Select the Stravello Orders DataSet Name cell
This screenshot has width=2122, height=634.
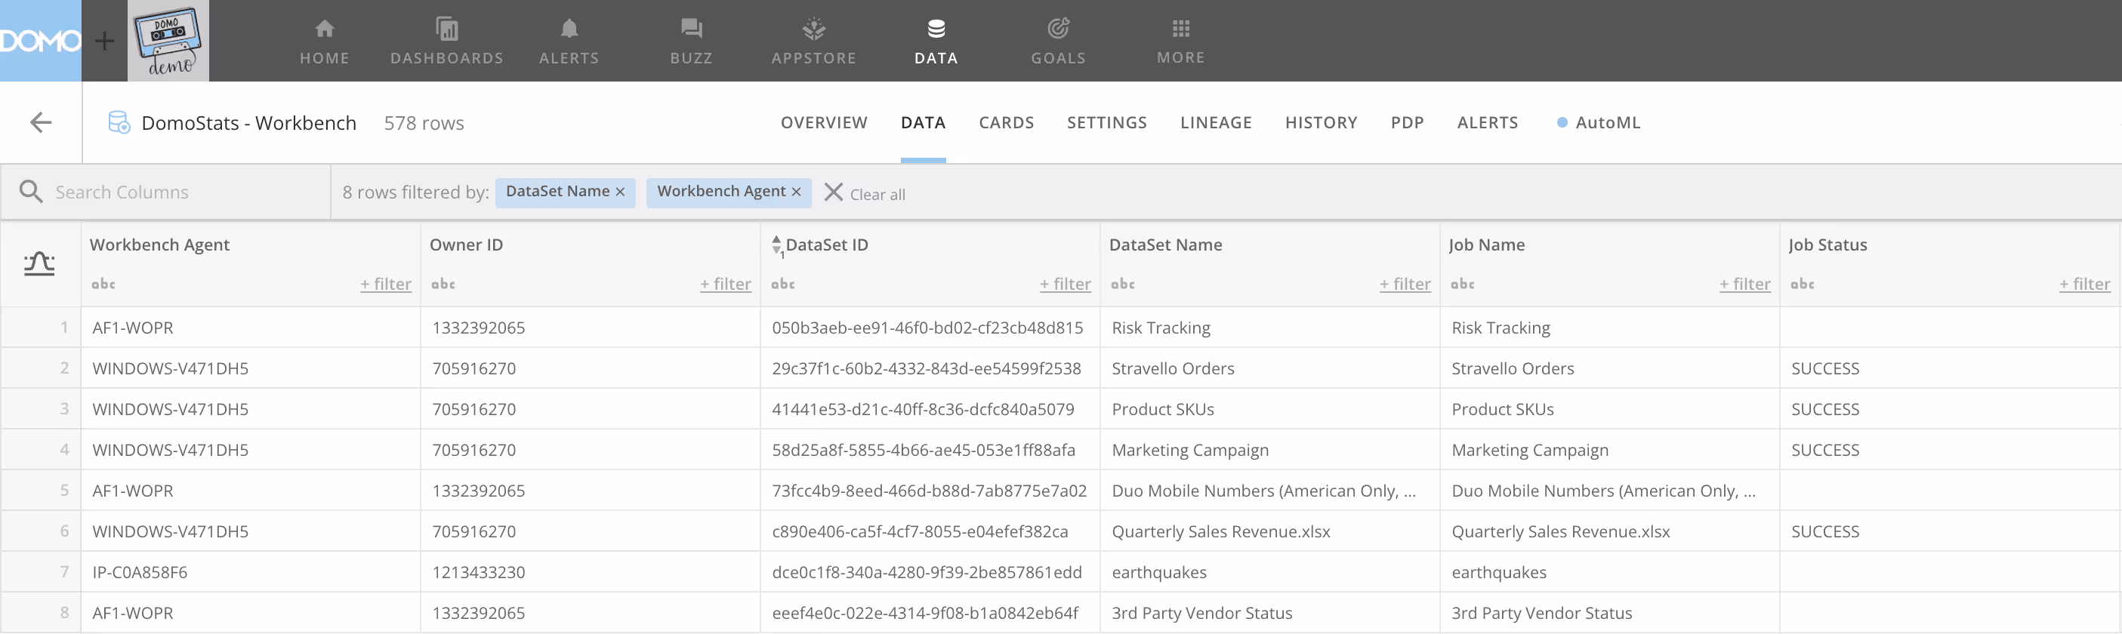(1269, 368)
